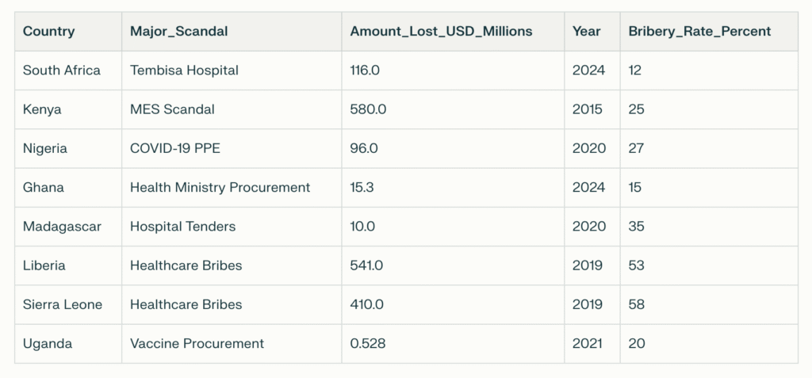Click the Madagascar country cell
This screenshot has height=378, width=812.
(x=62, y=227)
